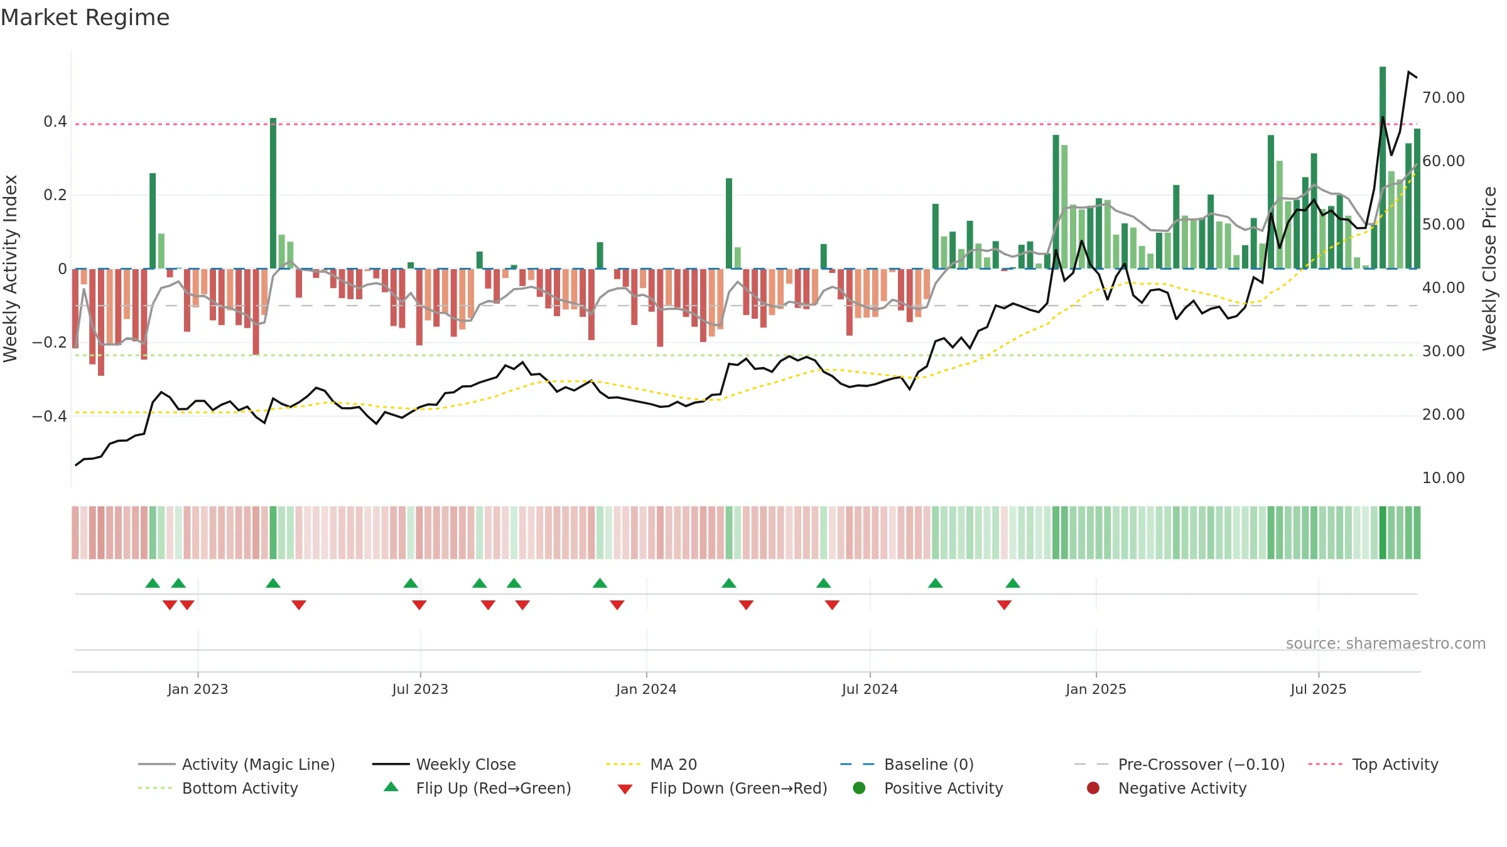Click the 50.00 price axis value
Image resolution: width=1507 pixels, height=847 pixels.
[1444, 225]
